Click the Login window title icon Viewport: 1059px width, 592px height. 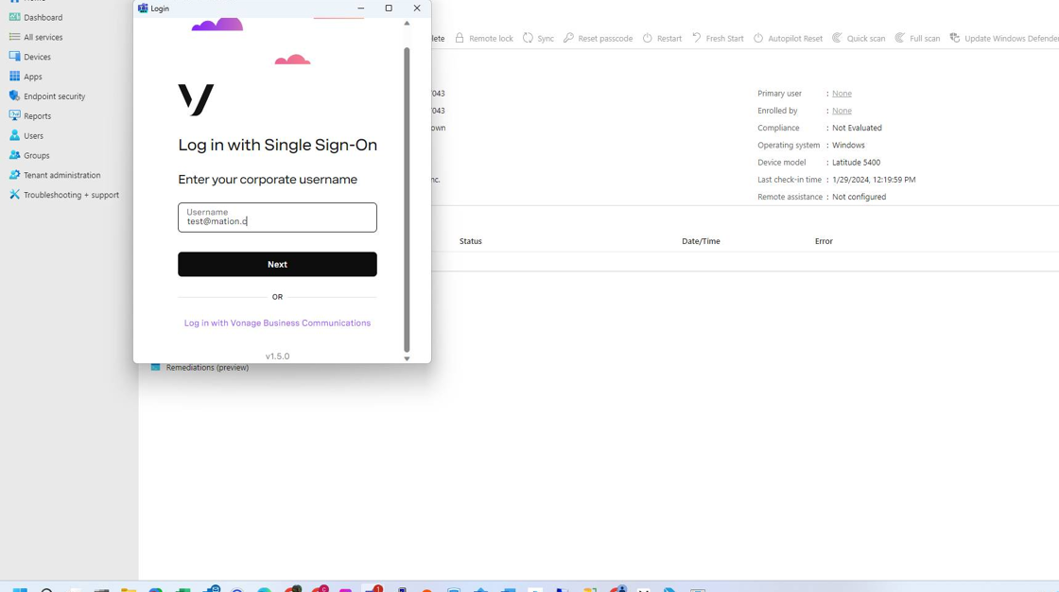pos(143,9)
